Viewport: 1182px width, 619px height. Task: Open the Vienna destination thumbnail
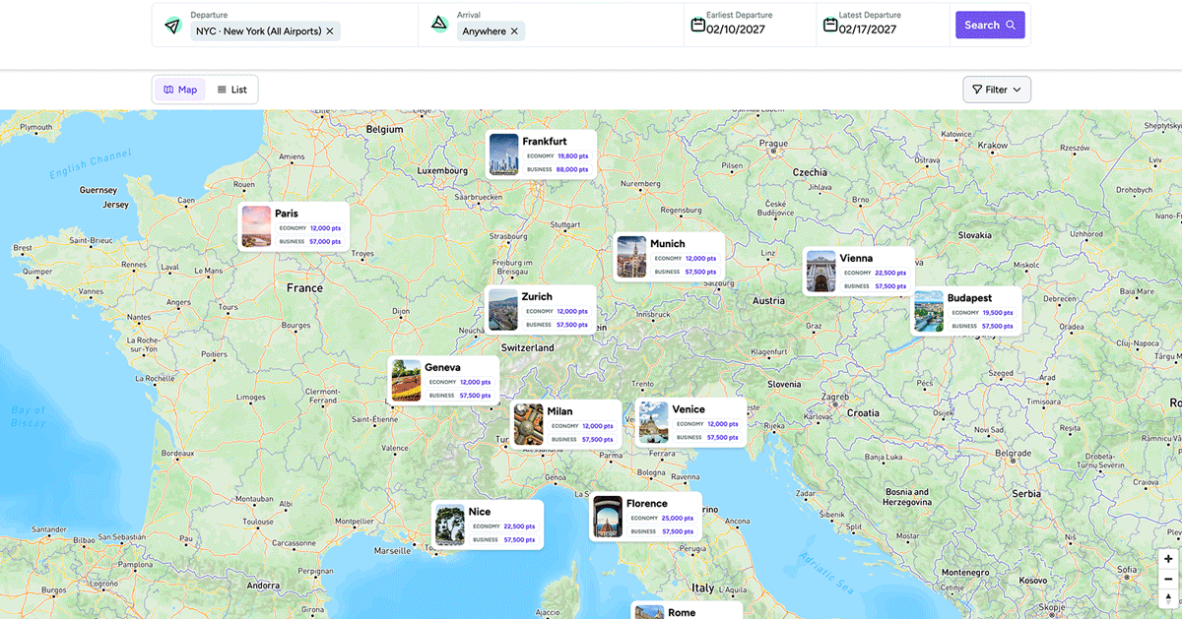pos(821,272)
